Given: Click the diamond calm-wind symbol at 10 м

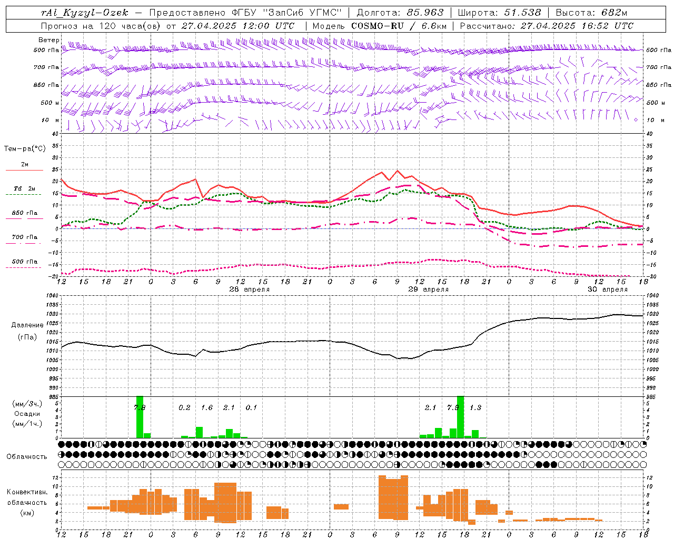Looking at the screenshot, I should coord(636,120).
